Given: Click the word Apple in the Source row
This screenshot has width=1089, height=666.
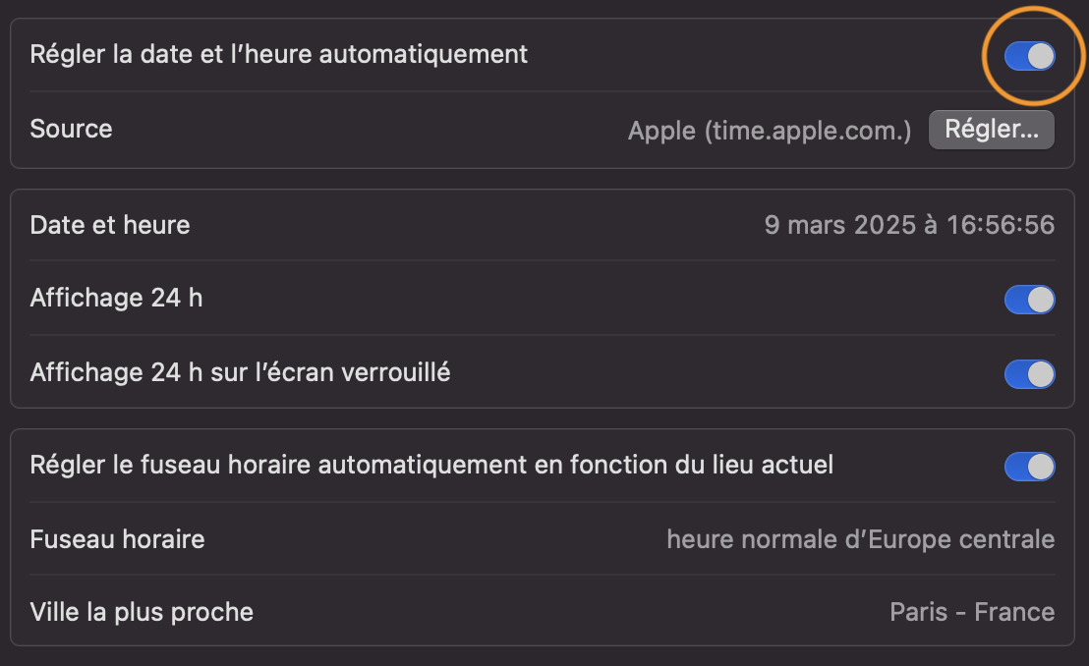Looking at the screenshot, I should [x=661, y=131].
